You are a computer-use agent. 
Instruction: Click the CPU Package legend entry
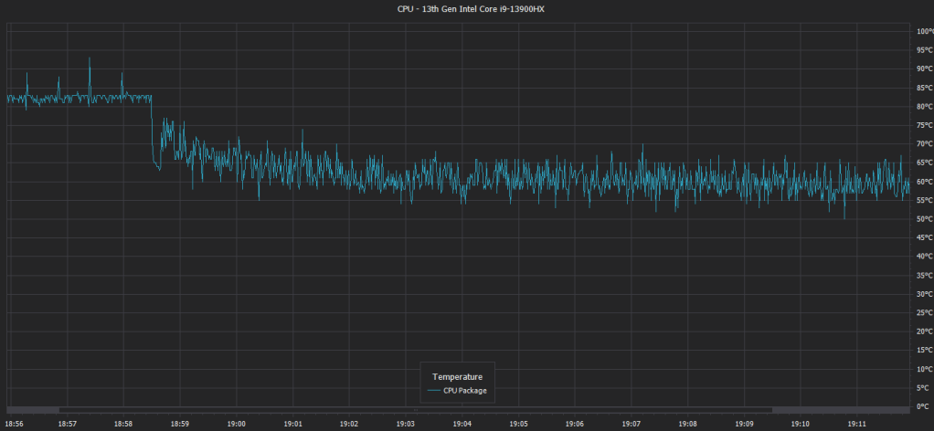[464, 391]
